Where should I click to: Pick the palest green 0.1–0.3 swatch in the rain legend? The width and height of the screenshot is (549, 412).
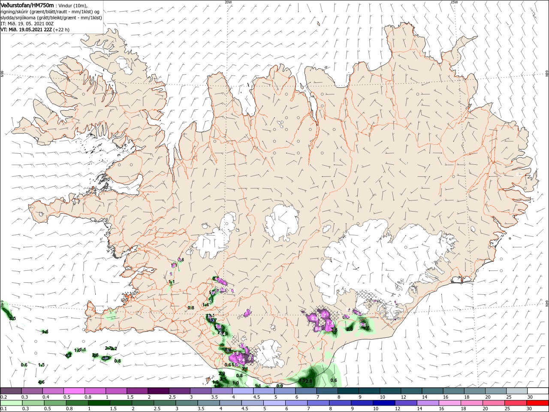click(11, 403)
